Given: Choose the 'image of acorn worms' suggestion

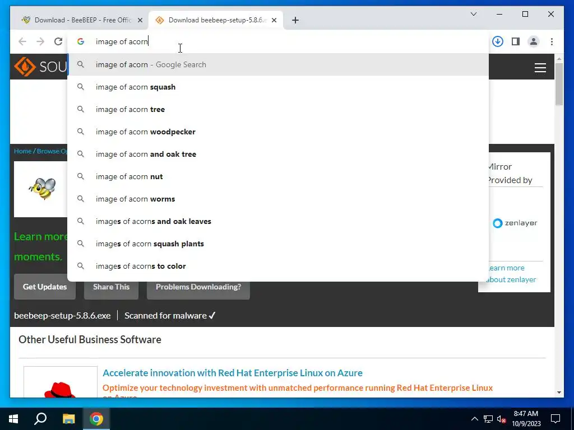Looking at the screenshot, I should point(278,199).
